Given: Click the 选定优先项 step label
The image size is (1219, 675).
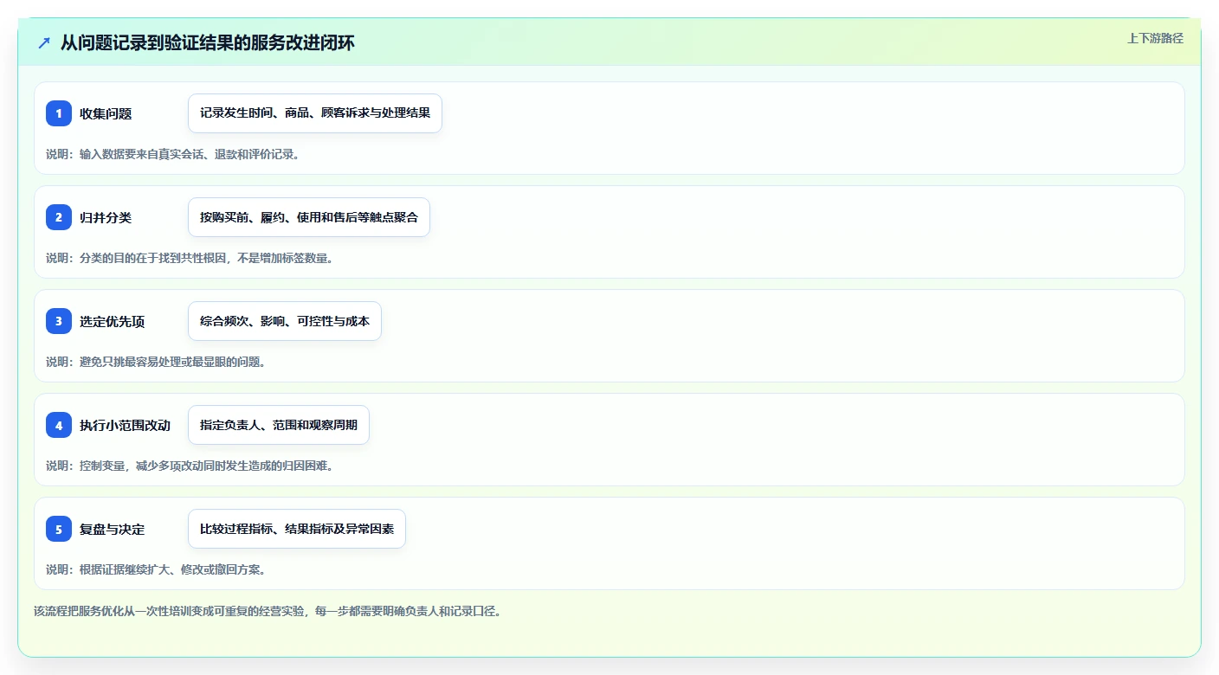Looking at the screenshot, I should tap(113, 321).
